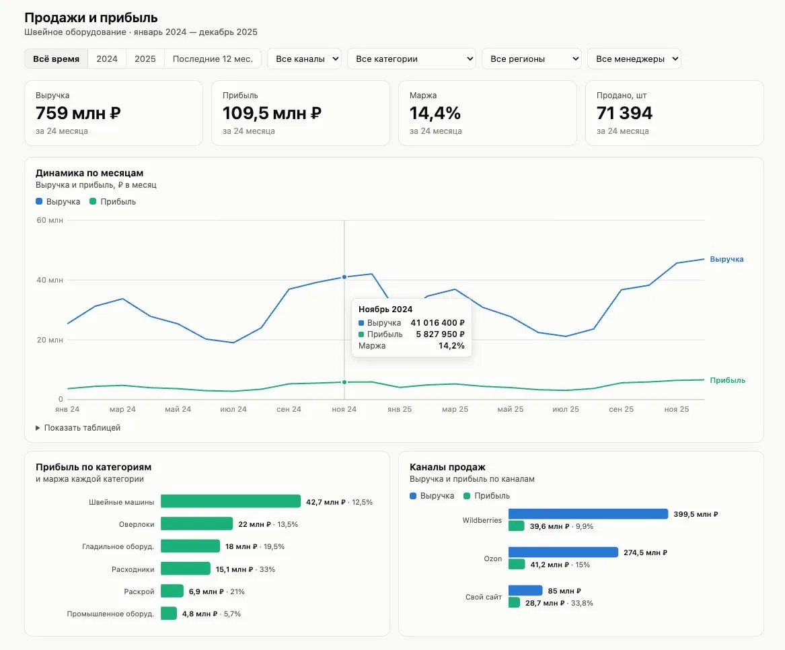Click the "ноя 24" x-axis label

pyautogui.click(x=344, y=409)
